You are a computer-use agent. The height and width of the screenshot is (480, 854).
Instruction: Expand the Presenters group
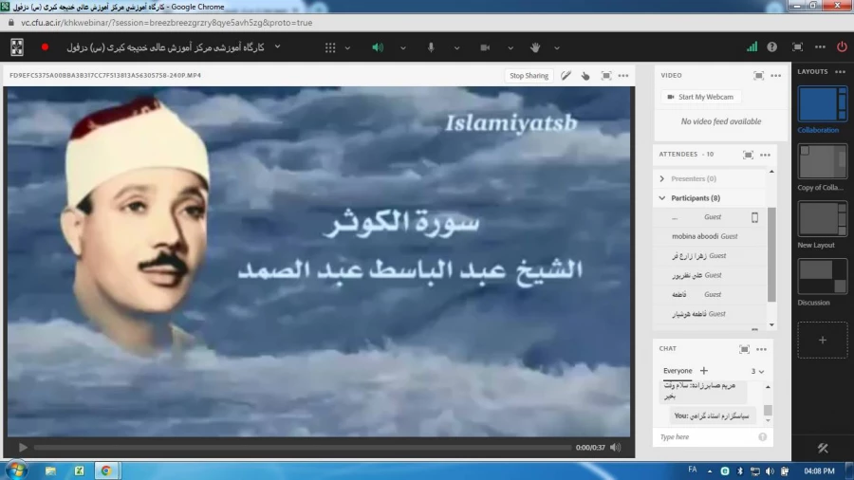pyautogui.click(x=661, y=178)
